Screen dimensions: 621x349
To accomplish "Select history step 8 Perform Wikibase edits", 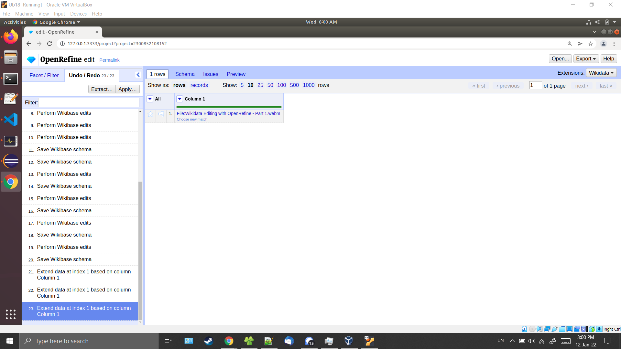I will (x=80, y=113).
